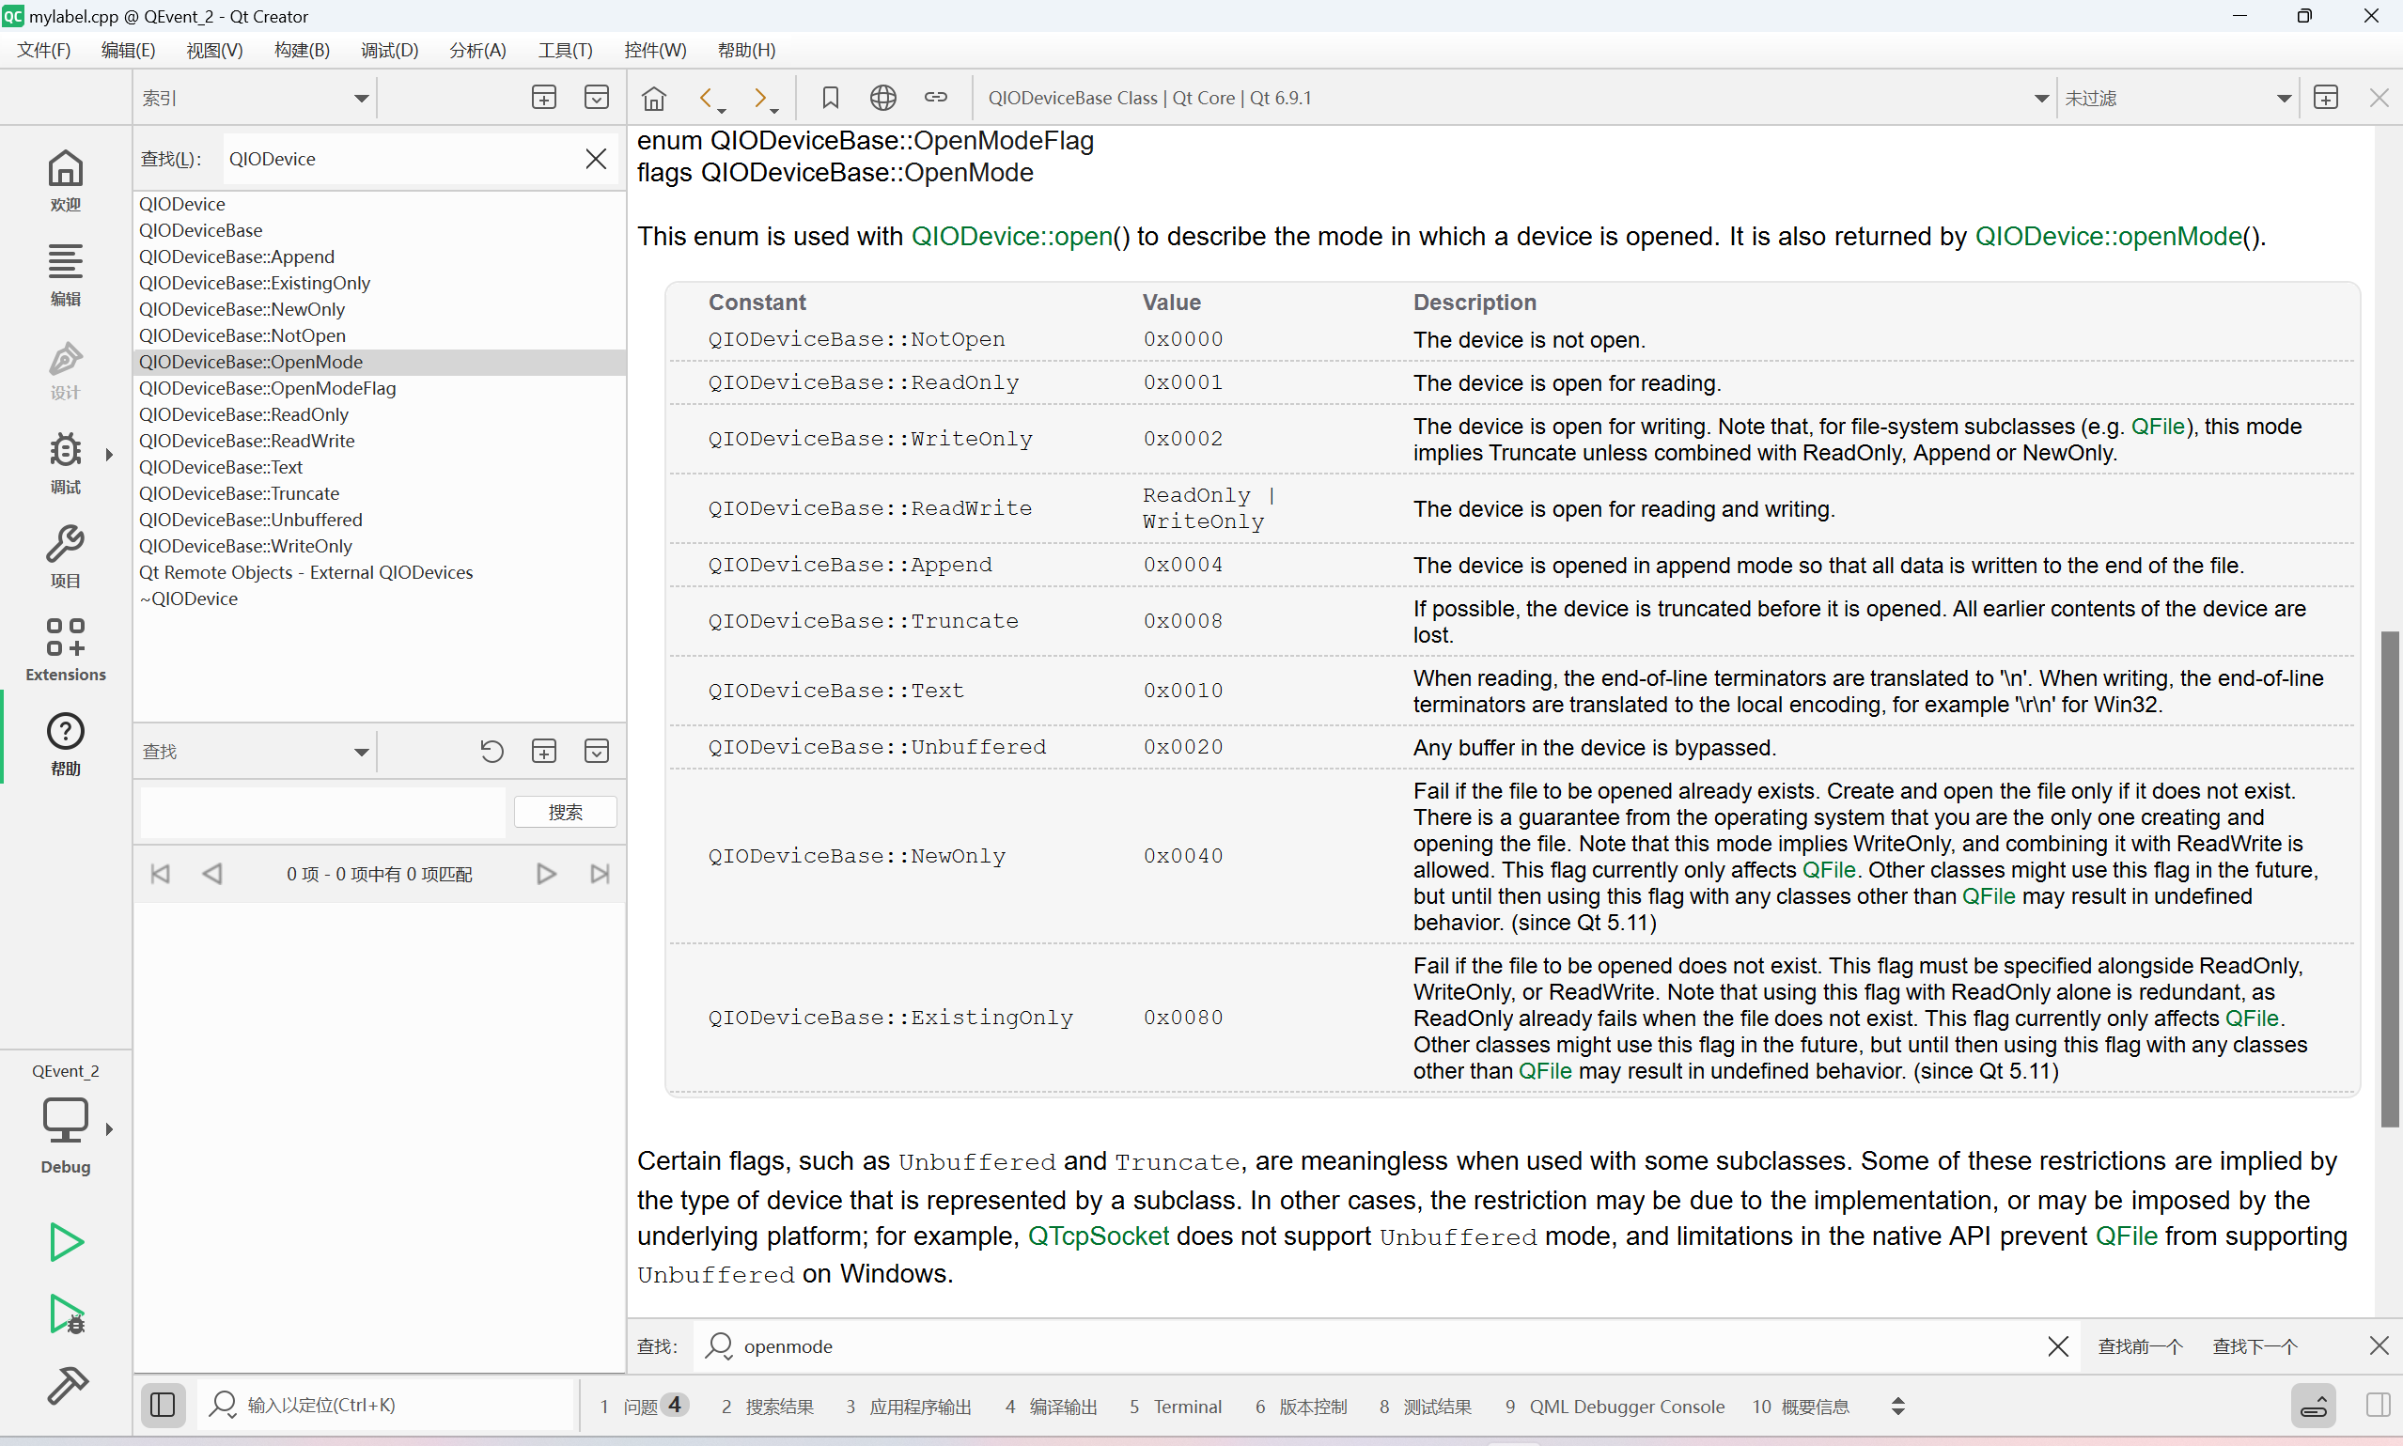Image resolution: width=2403 pixels, height=1446 pixels.
Task: Click the 查找下一个 button
Action: coord(2255,1345)
